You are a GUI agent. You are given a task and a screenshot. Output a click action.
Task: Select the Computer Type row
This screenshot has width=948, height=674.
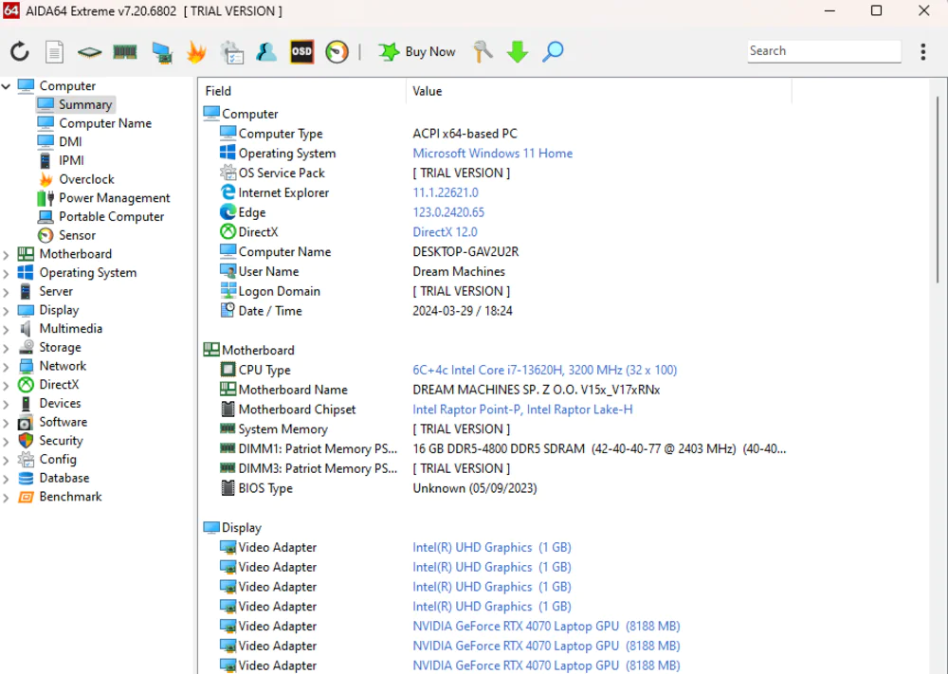(368, 134)
